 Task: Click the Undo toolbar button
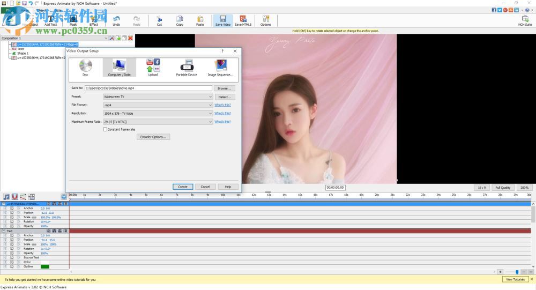[116, 20]
